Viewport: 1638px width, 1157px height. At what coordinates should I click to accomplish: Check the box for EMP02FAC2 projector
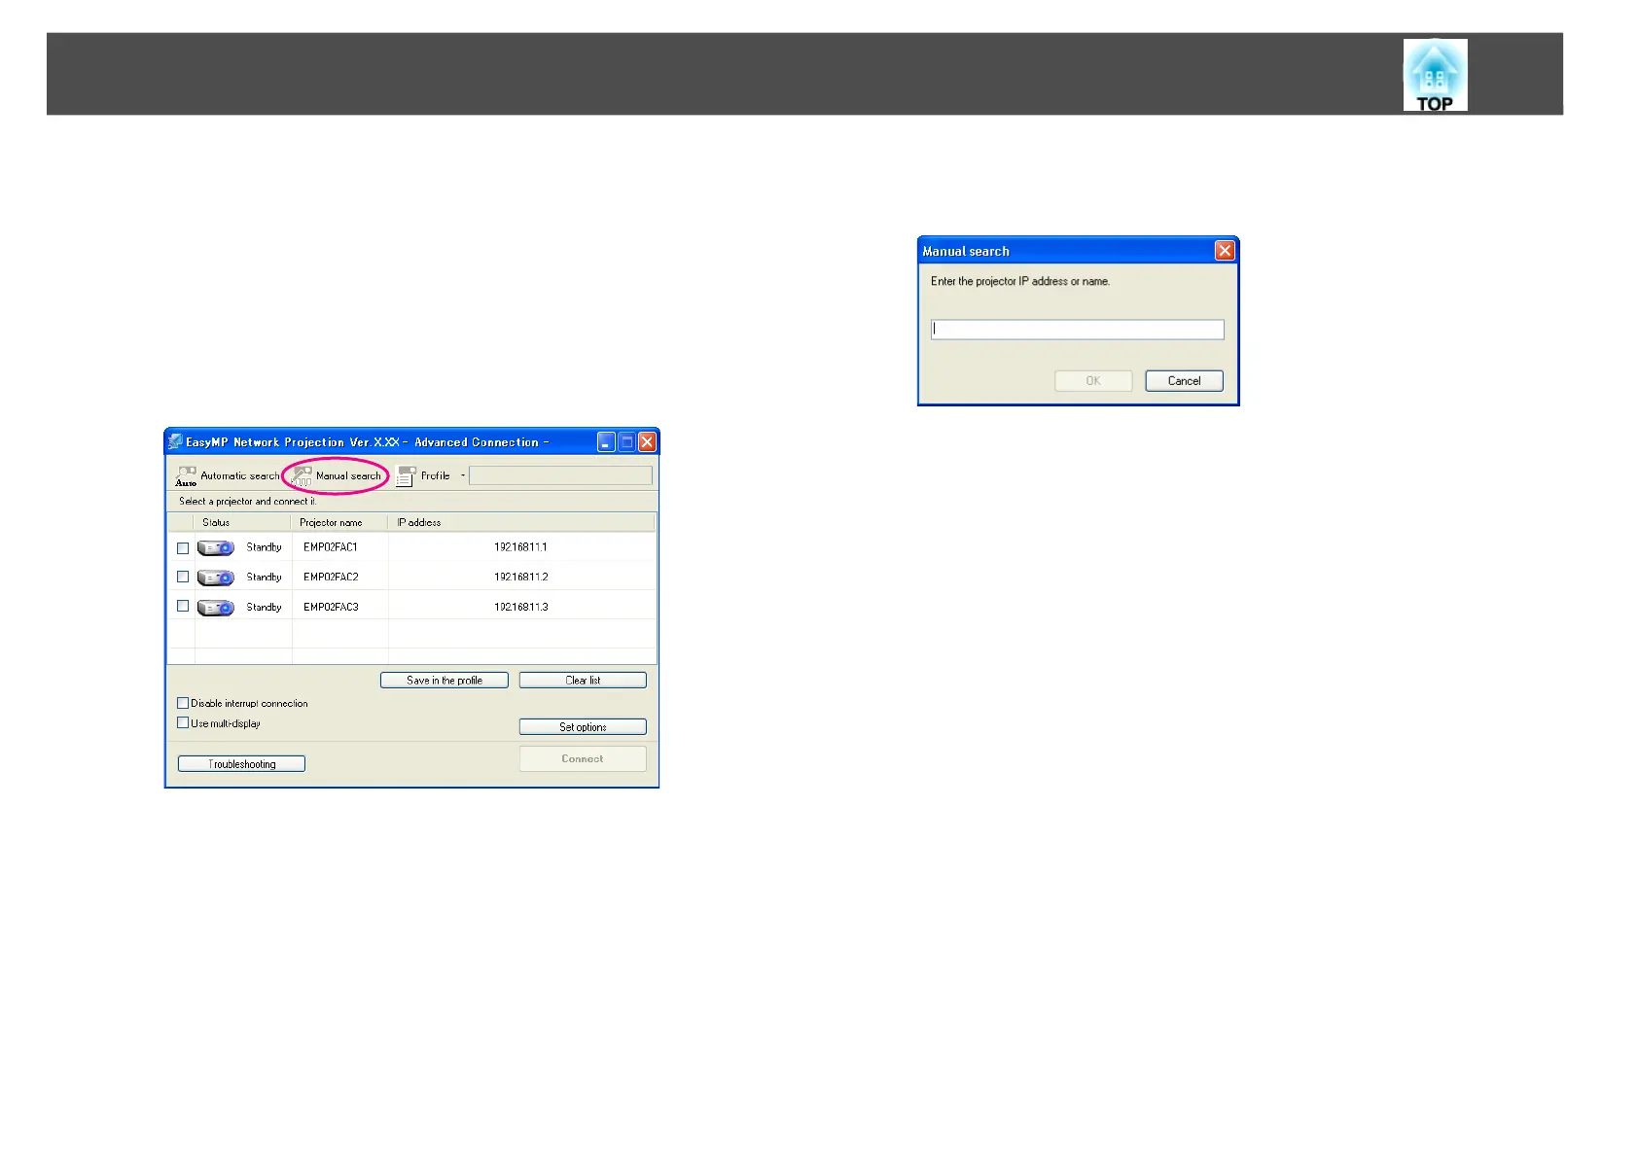click(183, 577)
